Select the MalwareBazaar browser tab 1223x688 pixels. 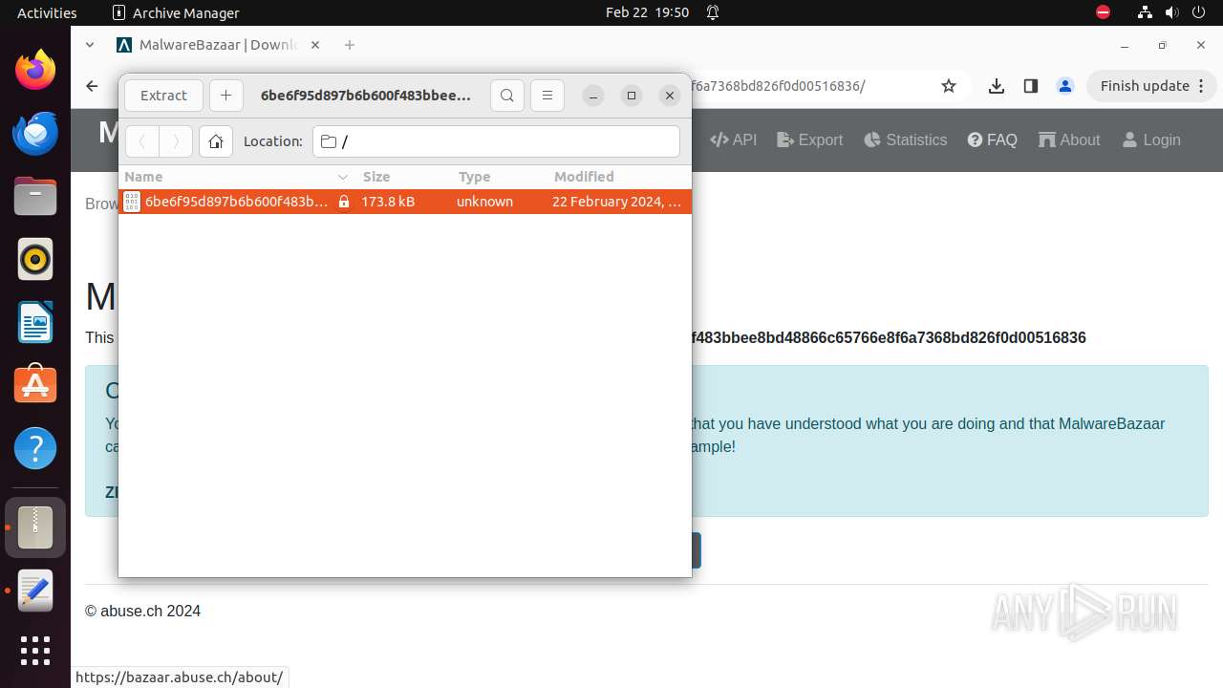click(x=219, y=45)
